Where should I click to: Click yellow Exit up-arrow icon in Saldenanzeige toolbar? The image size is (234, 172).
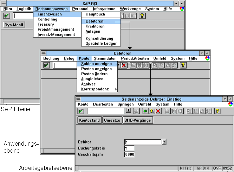[152, 111]
